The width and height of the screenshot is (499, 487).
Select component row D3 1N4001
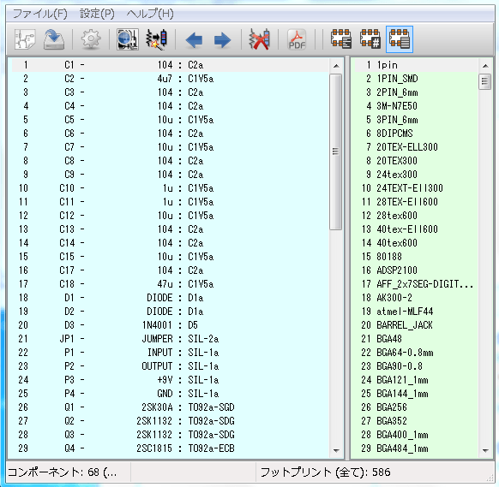[x=170, y=325]
